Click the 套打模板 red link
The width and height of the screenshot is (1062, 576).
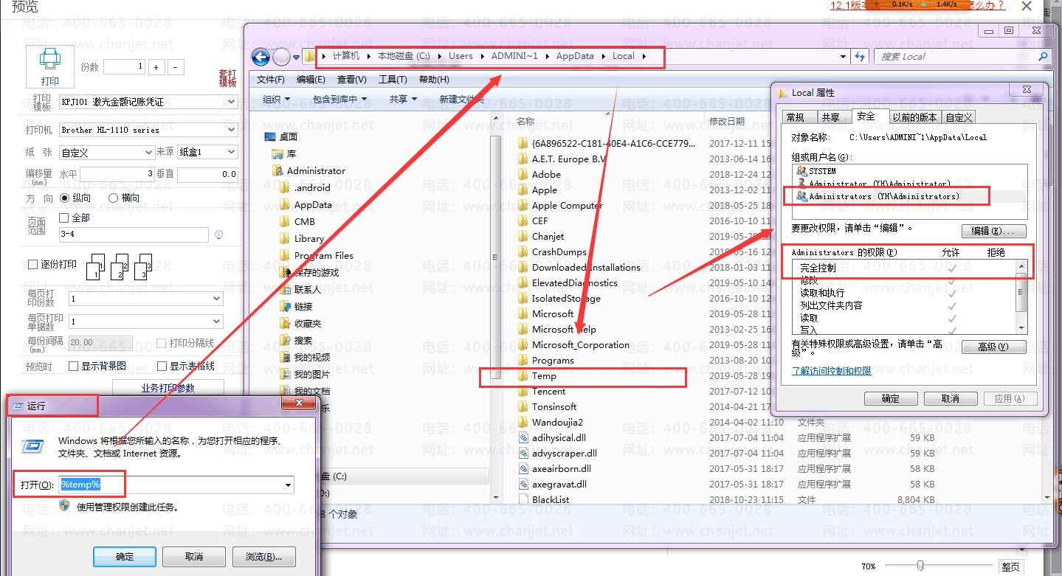click(228, 78)
